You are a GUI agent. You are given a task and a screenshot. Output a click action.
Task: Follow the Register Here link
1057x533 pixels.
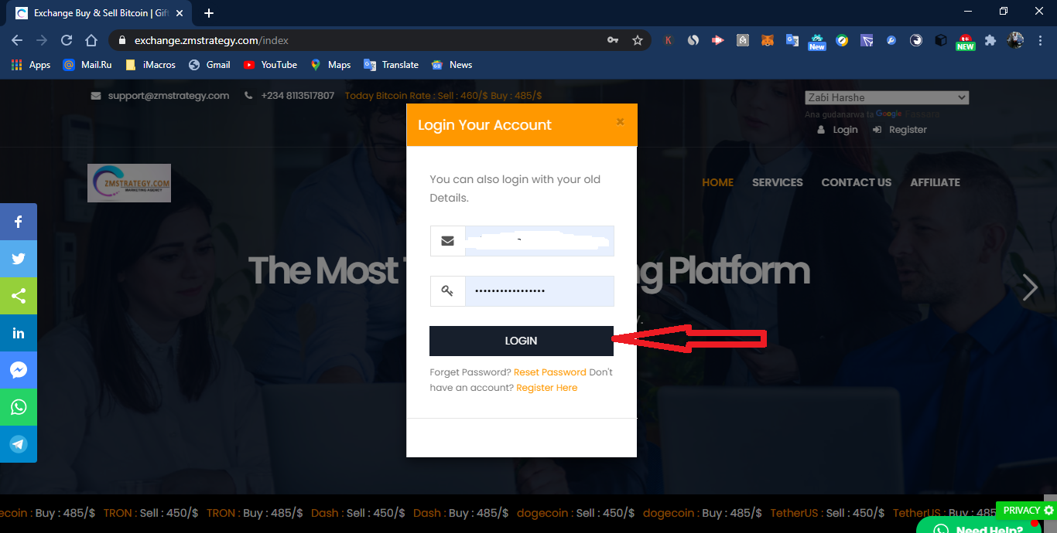[x=546, y=388]
